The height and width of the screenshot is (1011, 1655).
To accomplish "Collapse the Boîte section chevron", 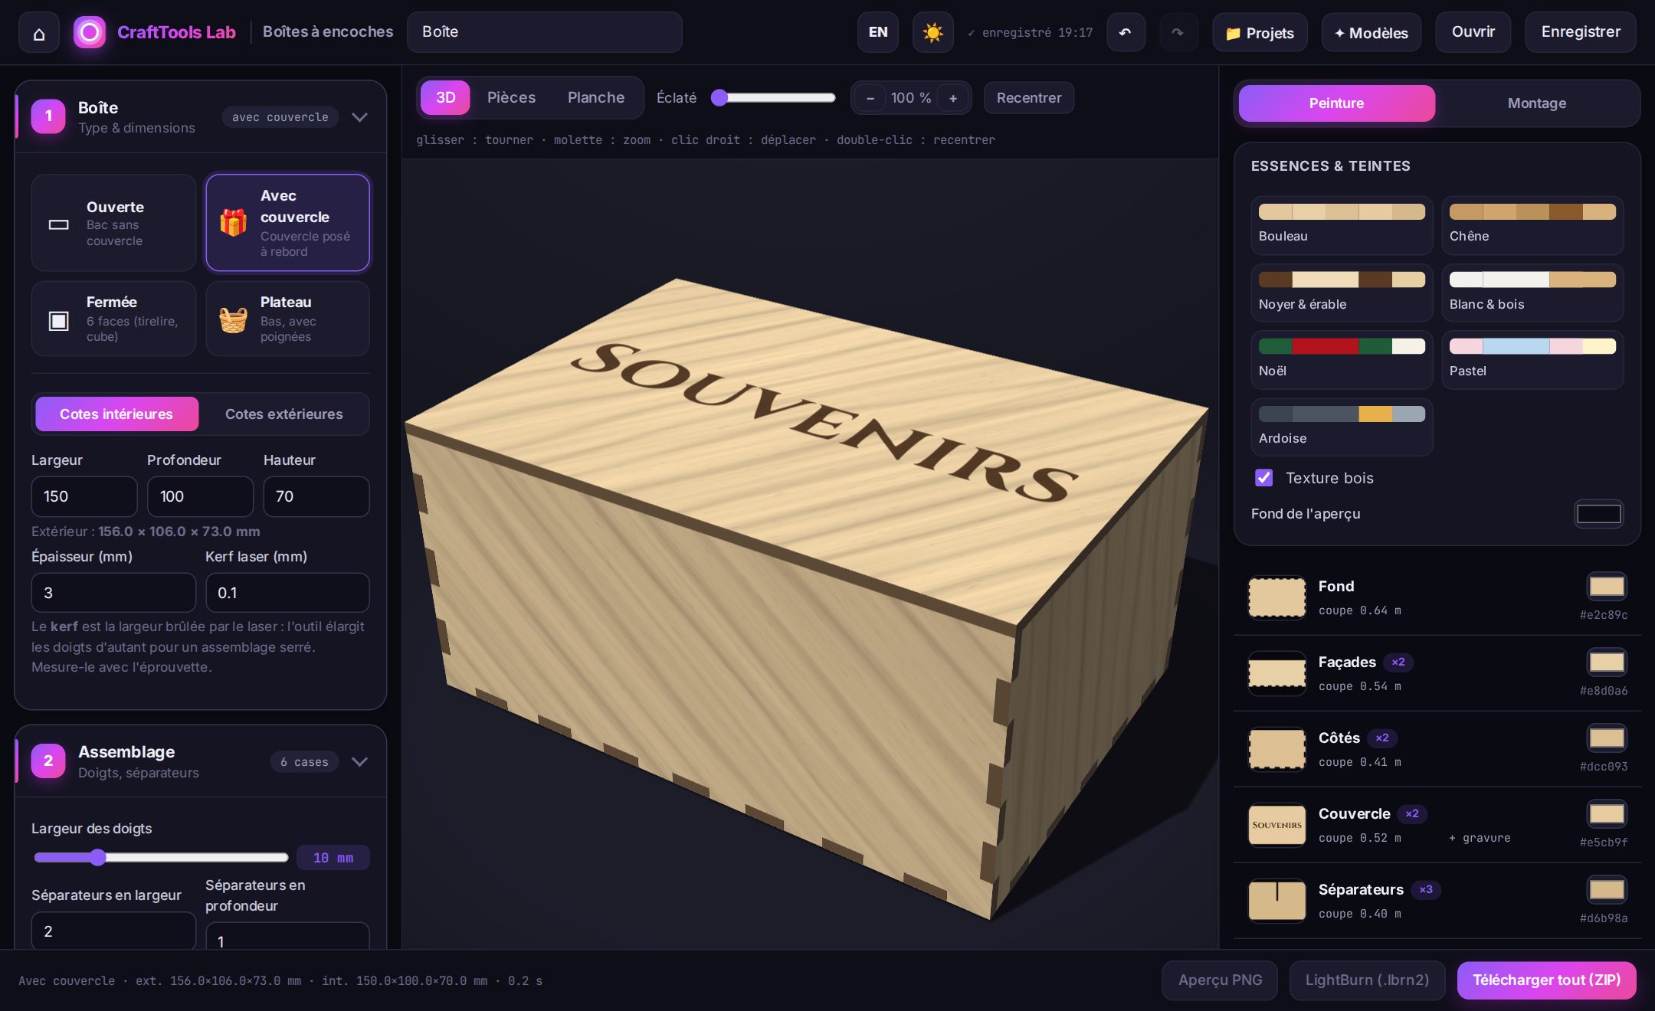I will click(x=359, y=117).
